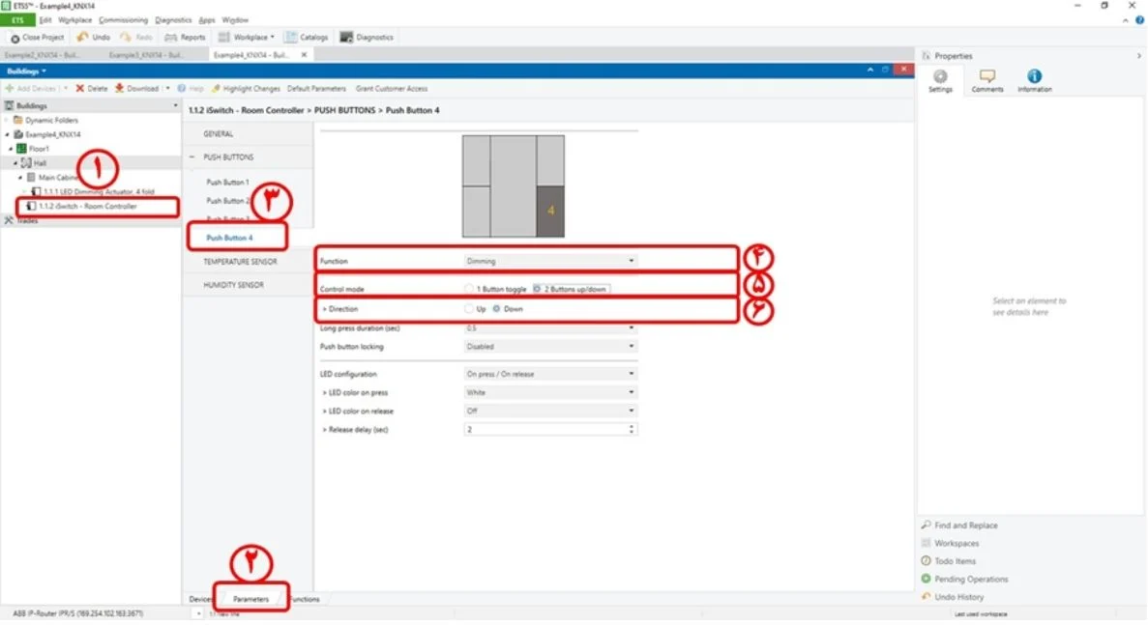Open the Settings gear in Properties
Viewport: 1148px width, 625px height.
click(x=940, y=76)
